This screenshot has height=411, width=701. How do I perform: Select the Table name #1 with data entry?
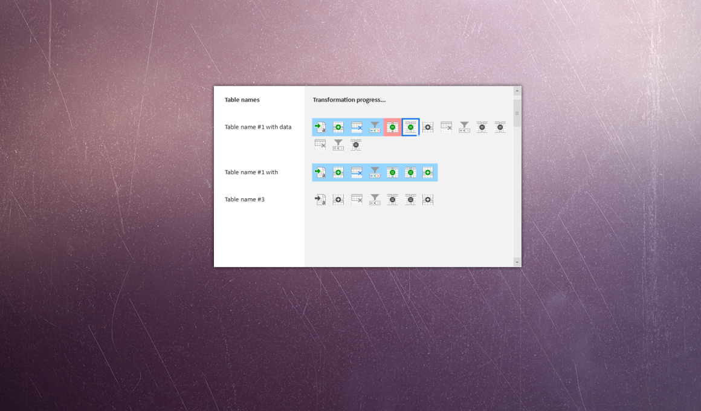257,127
